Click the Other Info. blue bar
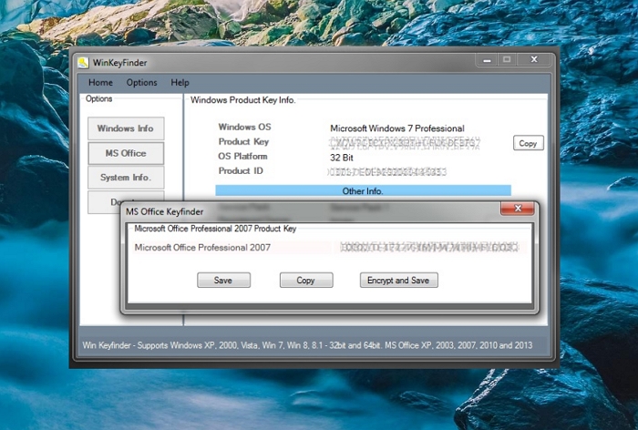Screen dimensions: 638x430 coord(363,190)
